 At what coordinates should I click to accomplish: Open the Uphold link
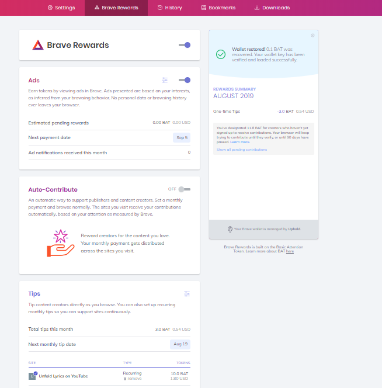[294, 229]
